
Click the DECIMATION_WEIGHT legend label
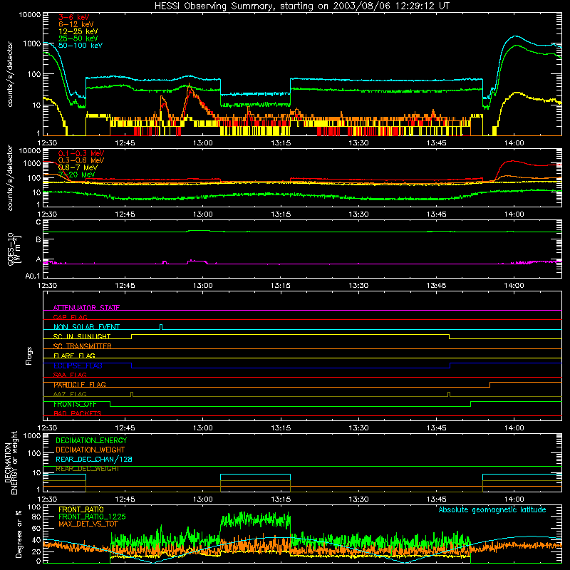coord(90,450)
